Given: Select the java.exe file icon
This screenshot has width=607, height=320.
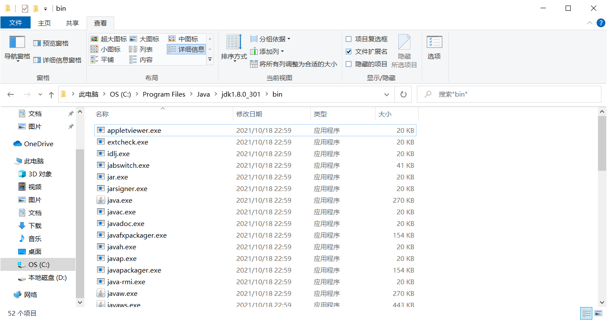Looking at the screenshot, I should [x=101, y=200].
